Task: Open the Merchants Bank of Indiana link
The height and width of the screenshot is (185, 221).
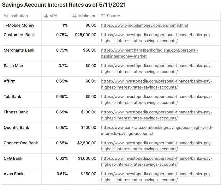Action: point(149,50)
